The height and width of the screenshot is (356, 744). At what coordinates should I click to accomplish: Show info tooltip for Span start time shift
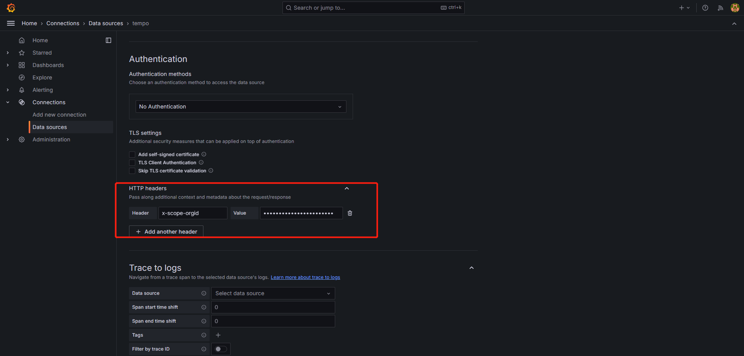click(x=204, y=307)
